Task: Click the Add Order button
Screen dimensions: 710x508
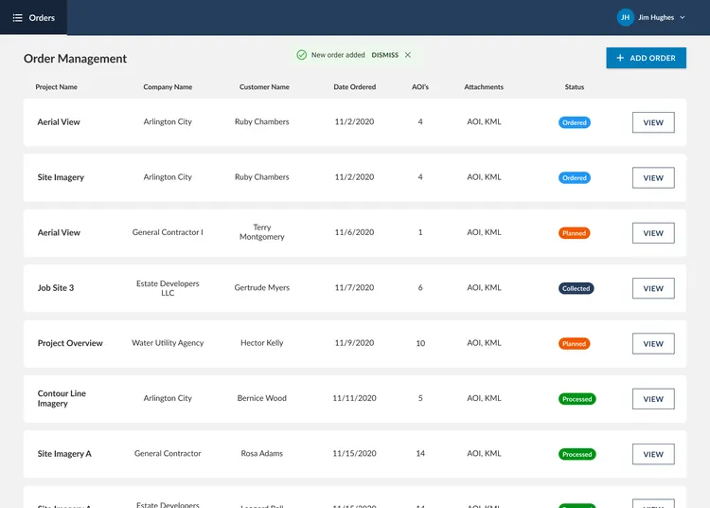Action: point(646,58)
